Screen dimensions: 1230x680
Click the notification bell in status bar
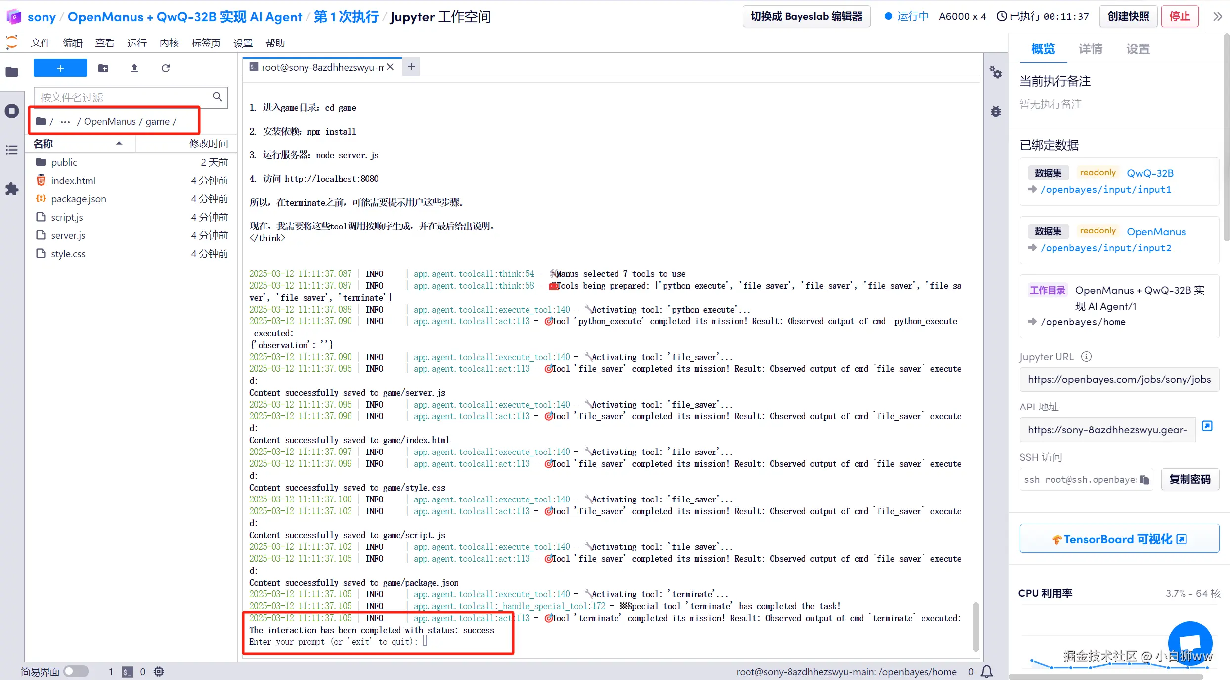coord(987,671)
